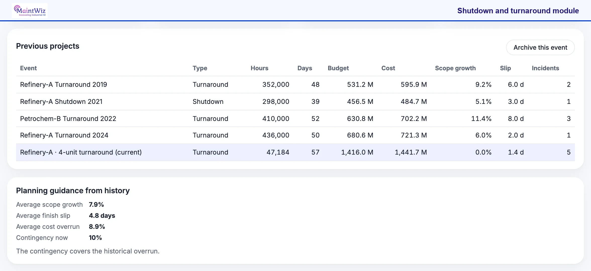
Task: Click the 11.4% scope growth cell
Action: 481,118
